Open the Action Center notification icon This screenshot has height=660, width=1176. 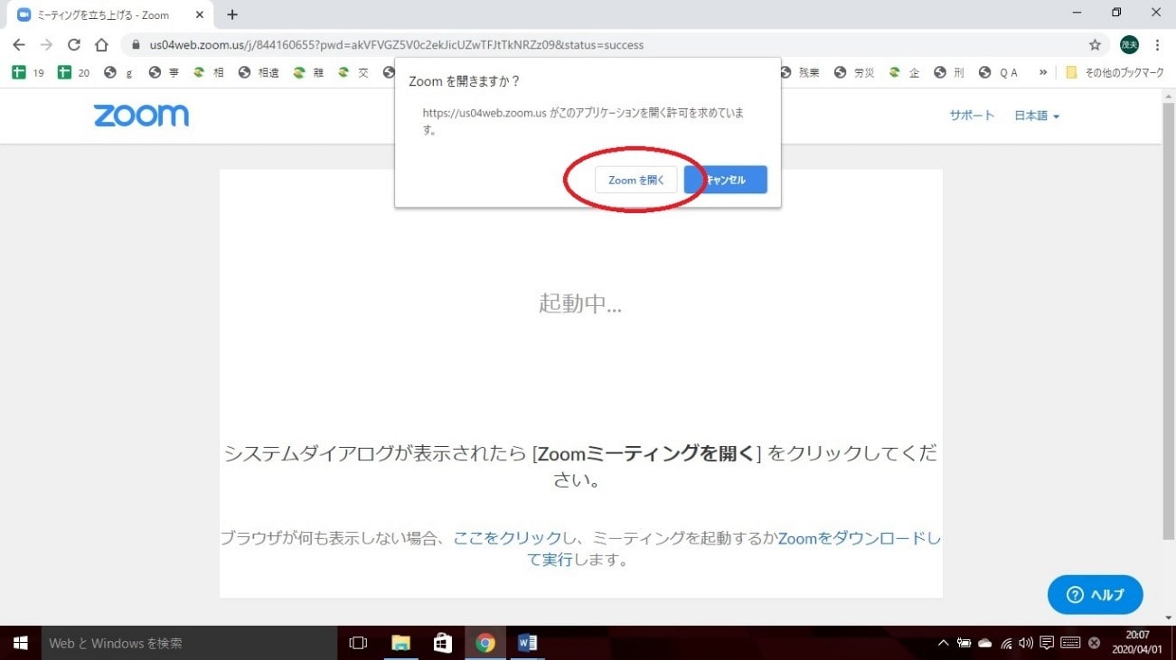(1047, 643)
